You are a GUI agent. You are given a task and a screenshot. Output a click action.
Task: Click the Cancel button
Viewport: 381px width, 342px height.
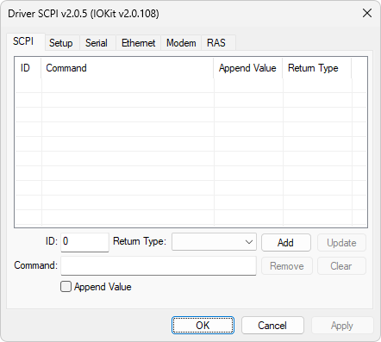point(272,326)
